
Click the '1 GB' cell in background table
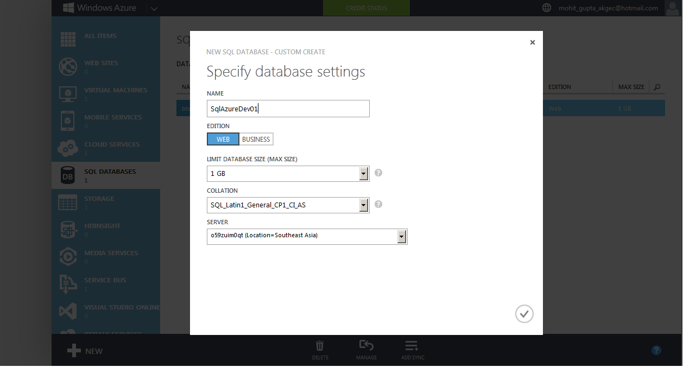click(x=625, y=109)
